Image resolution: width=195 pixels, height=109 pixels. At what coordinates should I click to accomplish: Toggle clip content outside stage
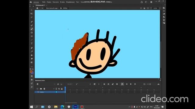coord(148,8)
